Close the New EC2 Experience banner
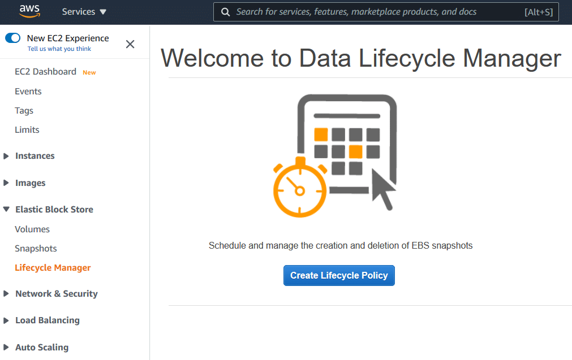Viewport: 572px width, 360px height. (x=130, y=44)
